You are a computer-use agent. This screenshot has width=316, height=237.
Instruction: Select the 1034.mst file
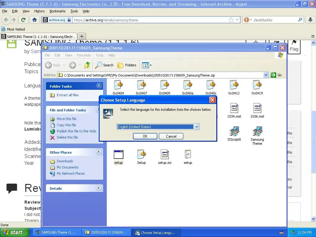234,110
